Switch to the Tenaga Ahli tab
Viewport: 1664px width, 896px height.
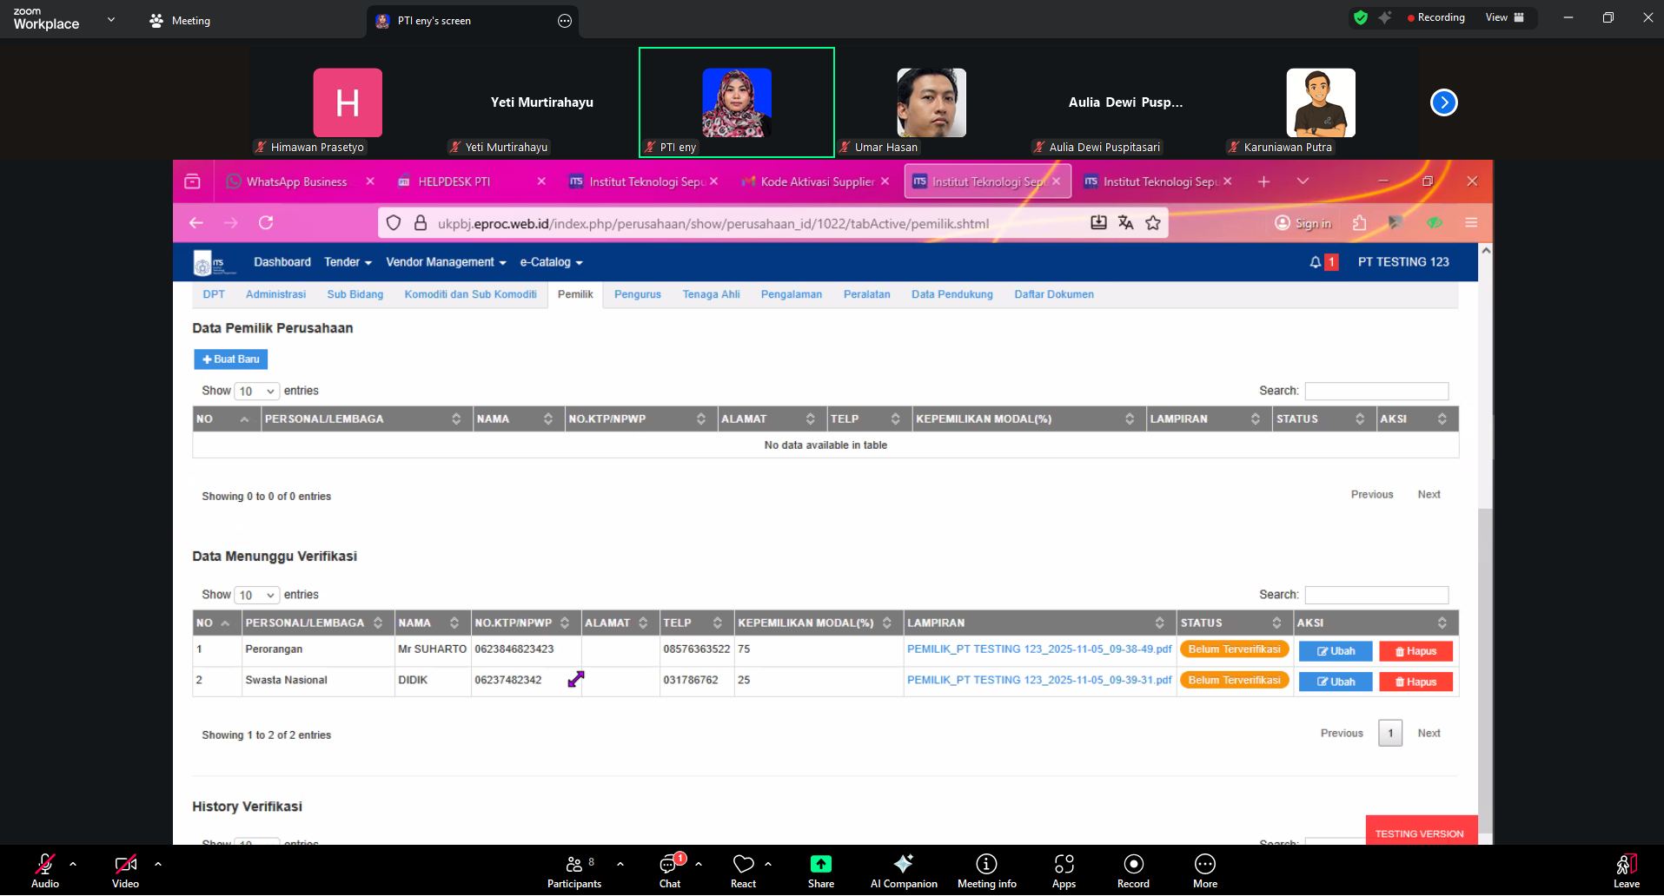point(711,294)
